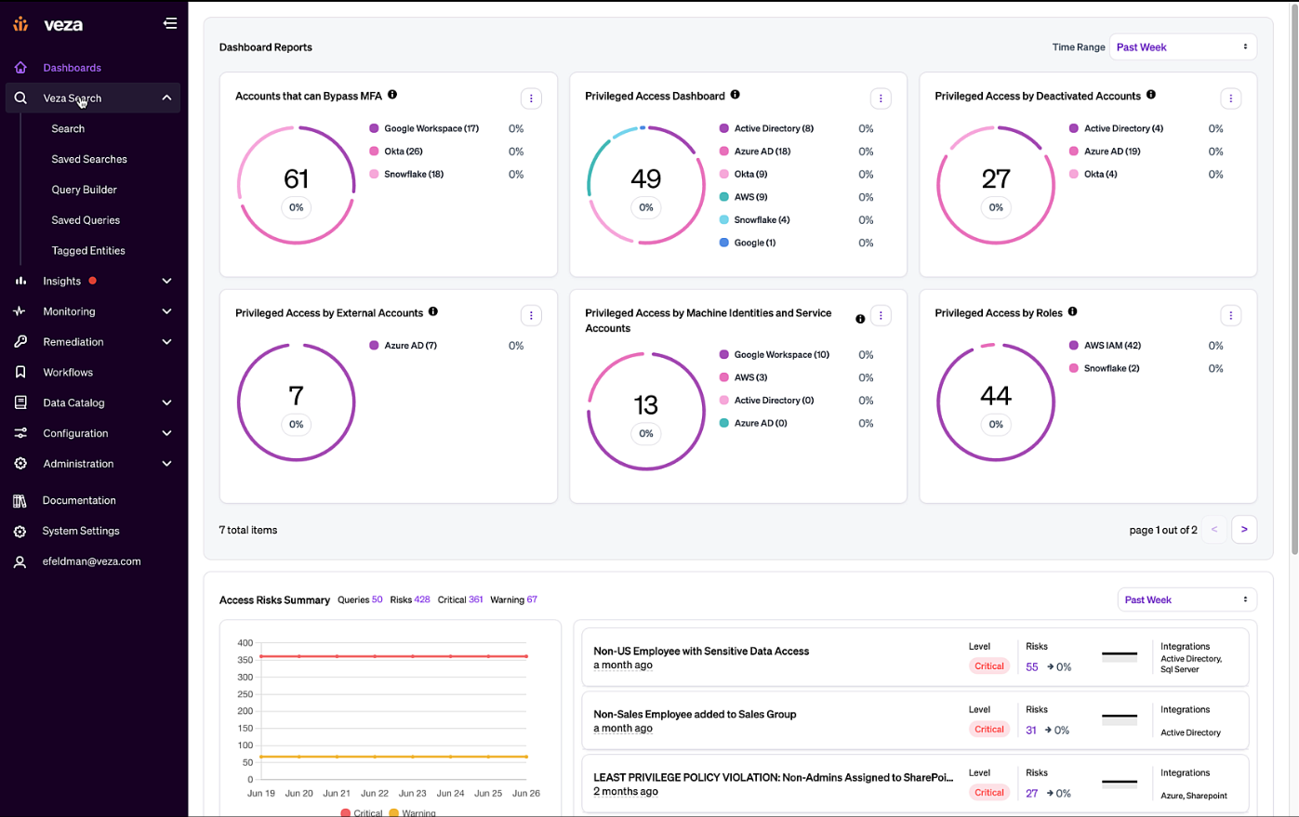Screen dimensions: 1299x817
Task: Toggle the Okta (26) legend item
Action: [x=403, y=152]
